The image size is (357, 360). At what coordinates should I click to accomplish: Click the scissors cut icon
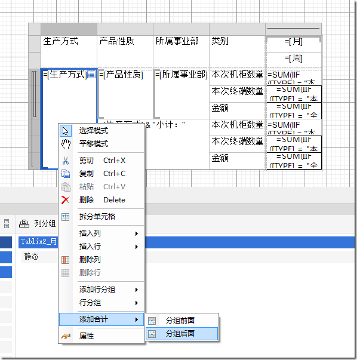click(66, 161)
